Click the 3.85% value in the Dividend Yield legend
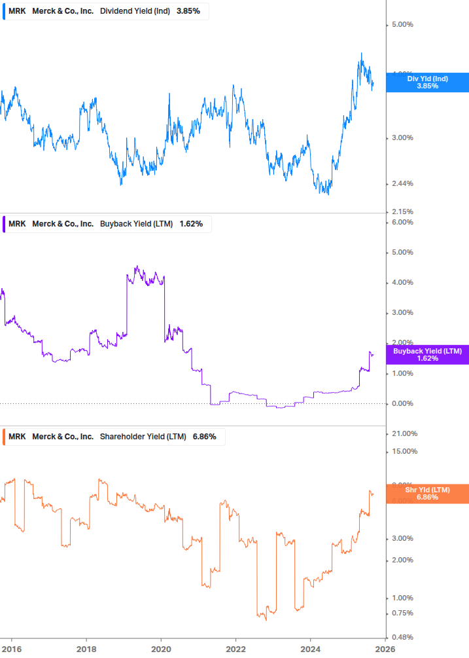This screenshot has width=469, height=658. coord(188,11)
